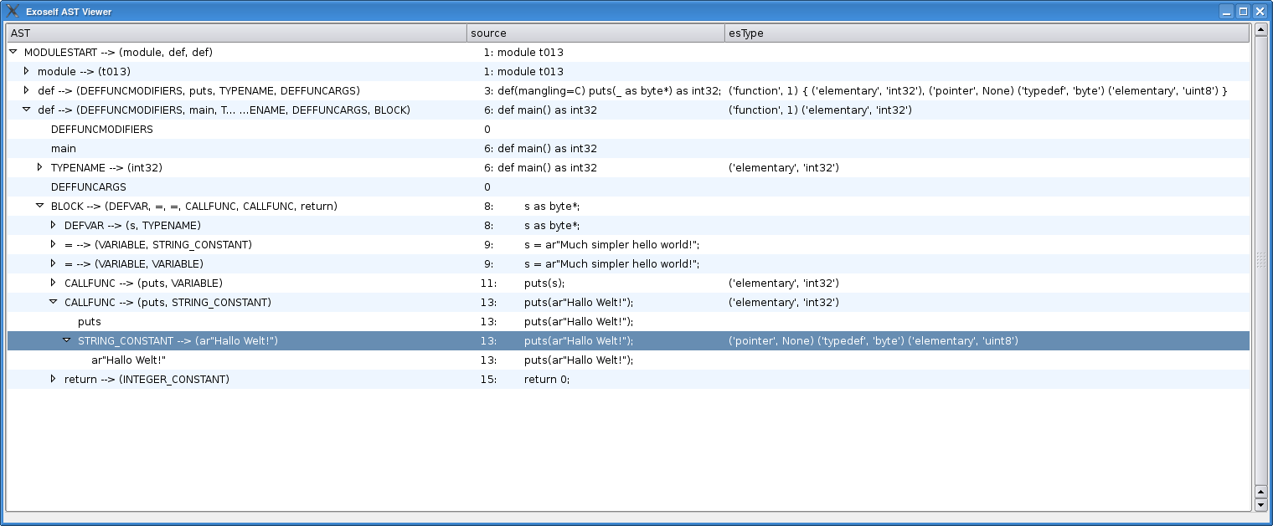Expand the module --> (t013) node

26,71
